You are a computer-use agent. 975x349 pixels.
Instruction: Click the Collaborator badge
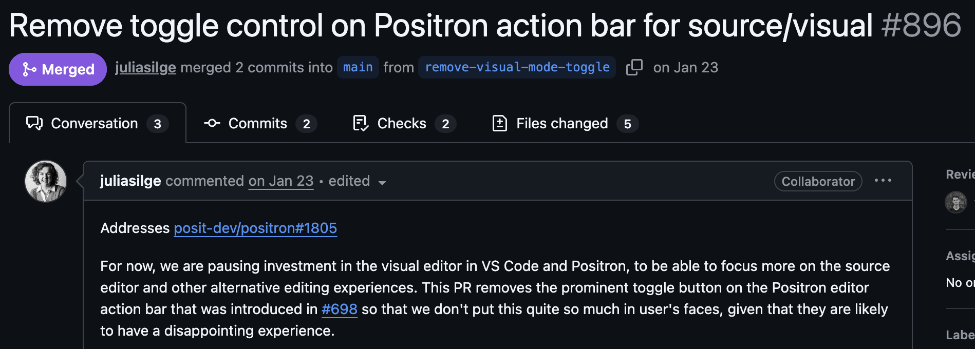coord(818,181)
